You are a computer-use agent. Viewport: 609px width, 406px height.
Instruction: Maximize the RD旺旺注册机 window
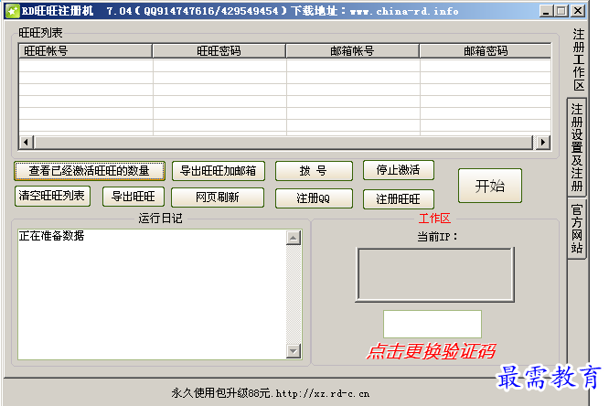tap(561, 11)
